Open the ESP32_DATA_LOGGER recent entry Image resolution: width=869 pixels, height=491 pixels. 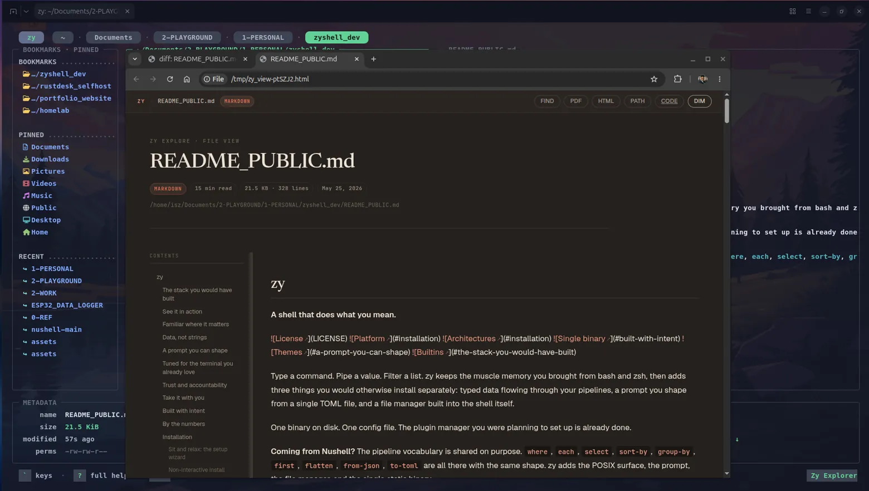(x=67, y=305)
